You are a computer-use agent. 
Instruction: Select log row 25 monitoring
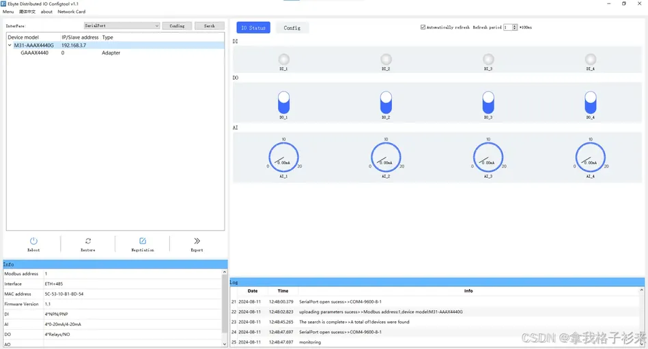tap(435, 342)
